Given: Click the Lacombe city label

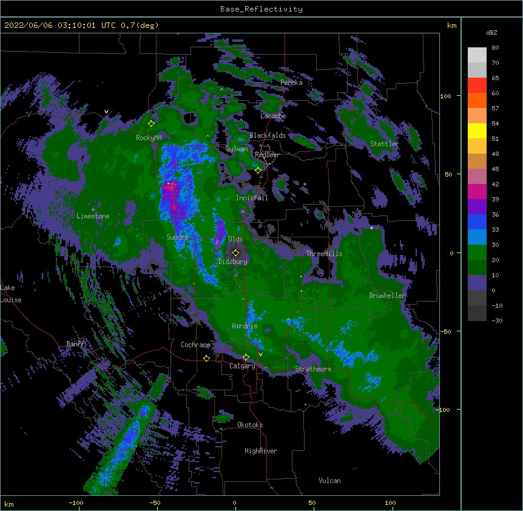Looking at the screenshot, I should coord(273,116).
